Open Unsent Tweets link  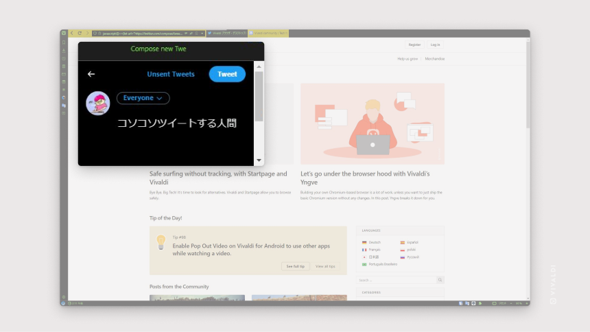tap(171, 74)
